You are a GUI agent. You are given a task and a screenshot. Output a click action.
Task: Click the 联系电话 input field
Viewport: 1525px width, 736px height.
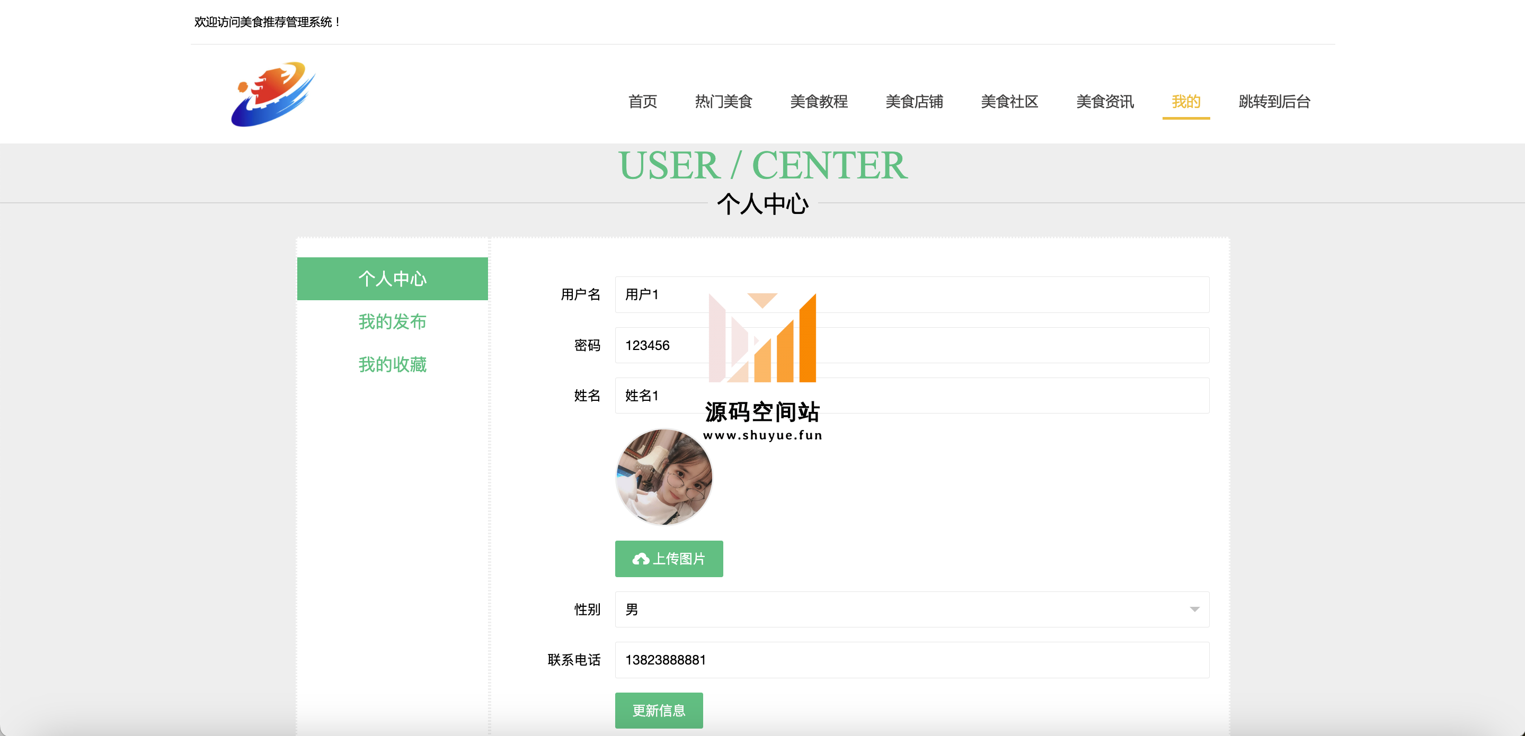click(x=912, y=660)
